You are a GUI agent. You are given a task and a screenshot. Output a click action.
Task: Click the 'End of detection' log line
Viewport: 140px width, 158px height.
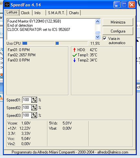coord(20,25)
